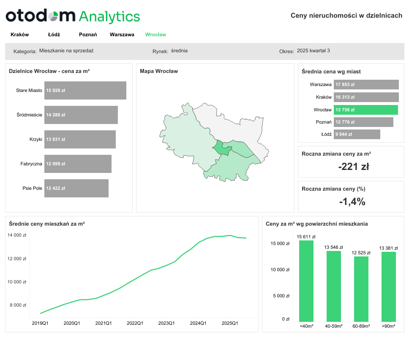Select the Psie Pole district bar
The height and width of the screenshot is (337, 409).
(x=76, y=188)
